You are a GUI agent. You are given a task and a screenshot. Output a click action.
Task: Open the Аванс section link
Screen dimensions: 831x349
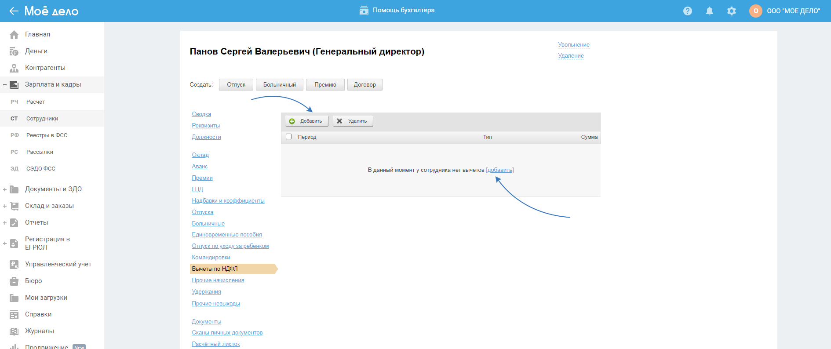coord(200,166)
